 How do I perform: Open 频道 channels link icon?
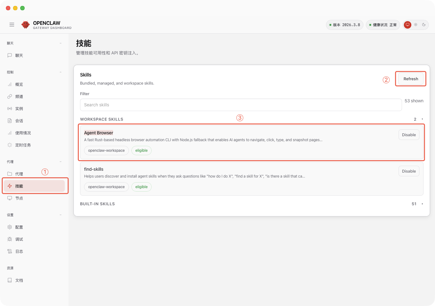[x=10, y=96]
